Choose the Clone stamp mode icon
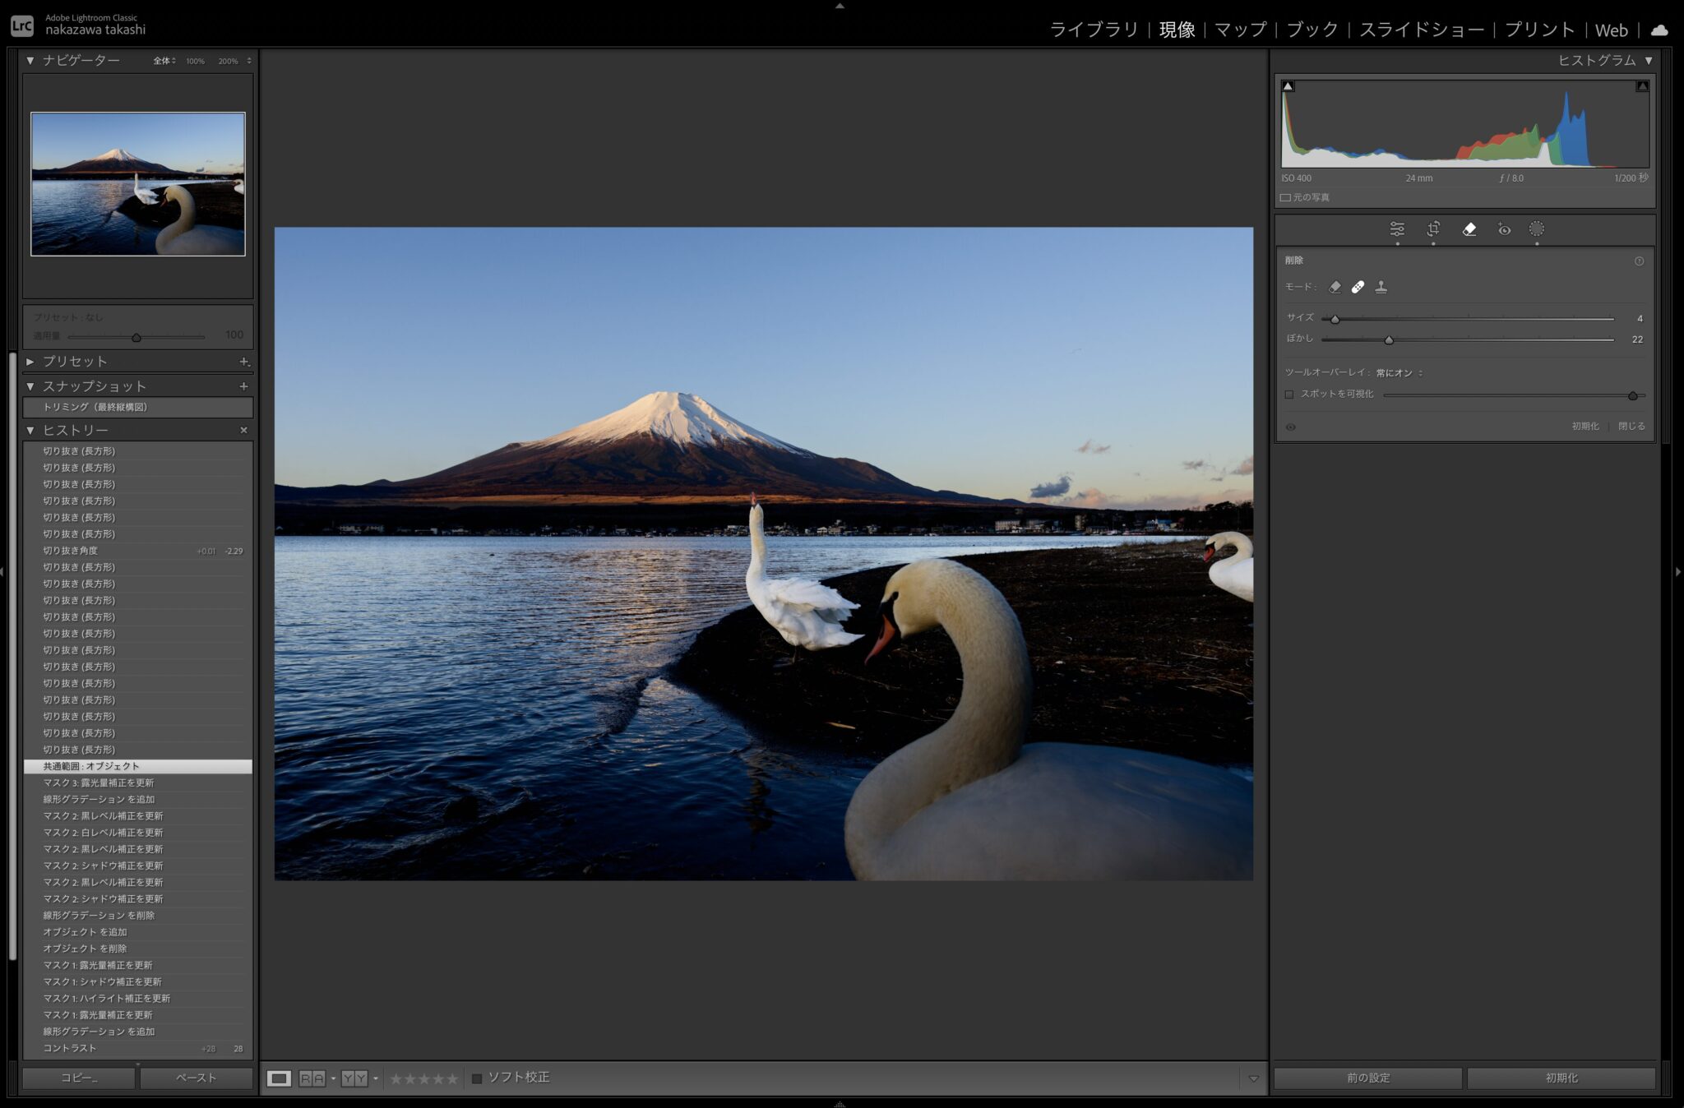 pos(1381,287)
